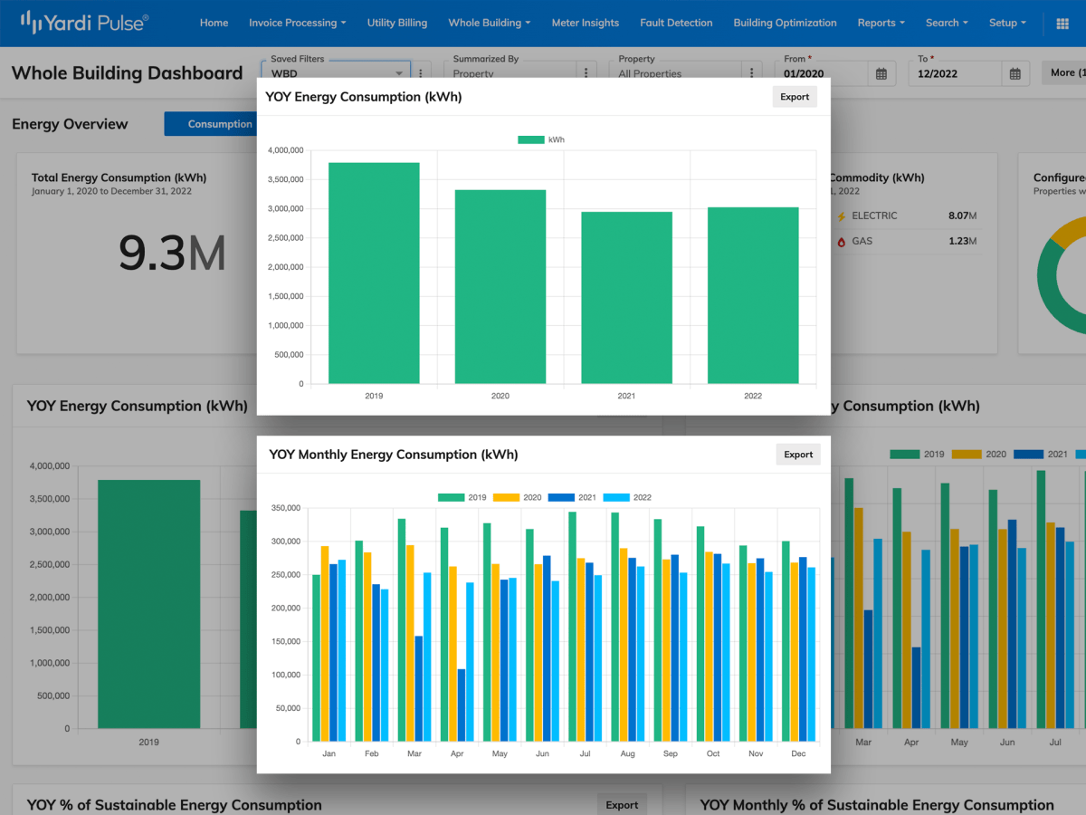The width and height of the screenshot is (1086, 815).
Task: Click the Dec axis label in monthly popup
Action: (x=798, y=753)
